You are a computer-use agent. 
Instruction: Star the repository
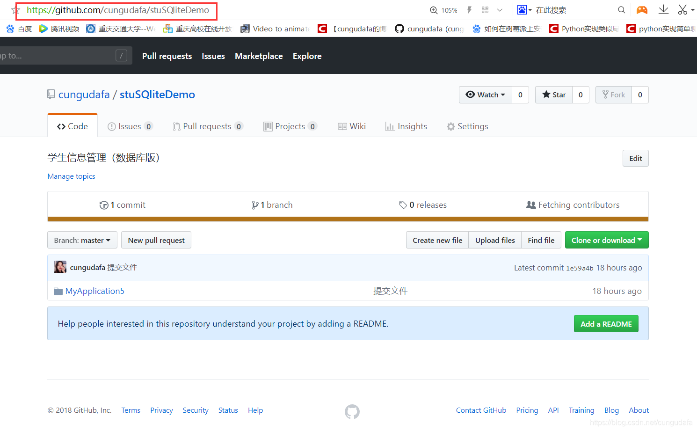pos(554,95)
